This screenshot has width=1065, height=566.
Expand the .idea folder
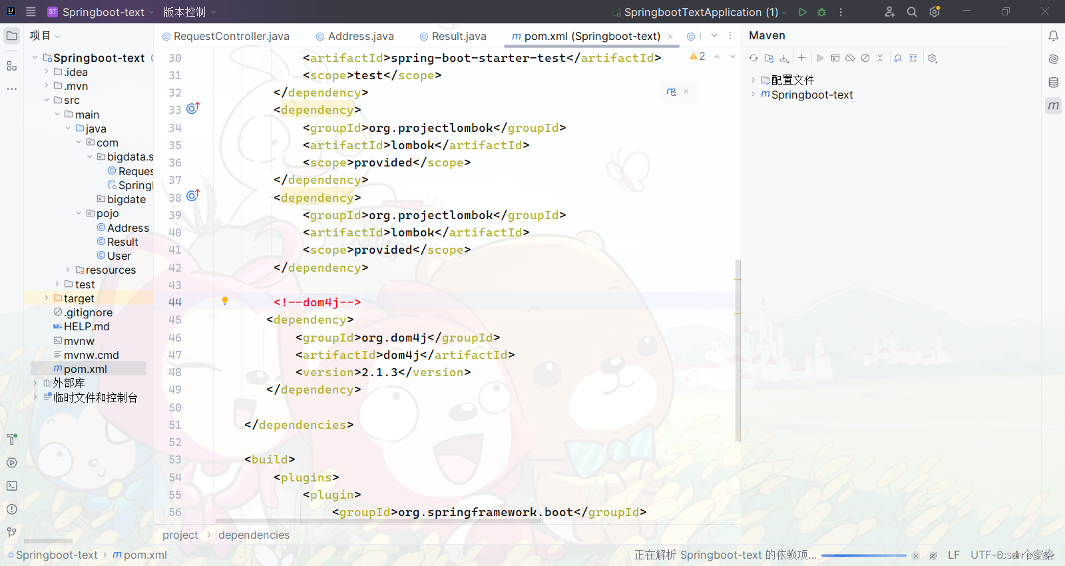pos(47,72)
